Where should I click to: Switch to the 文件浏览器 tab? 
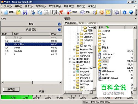pos(71,23)
